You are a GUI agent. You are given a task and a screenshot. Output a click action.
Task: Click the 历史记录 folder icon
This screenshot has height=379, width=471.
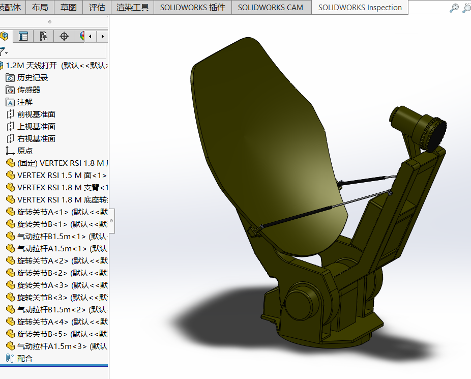coord(10,78)
